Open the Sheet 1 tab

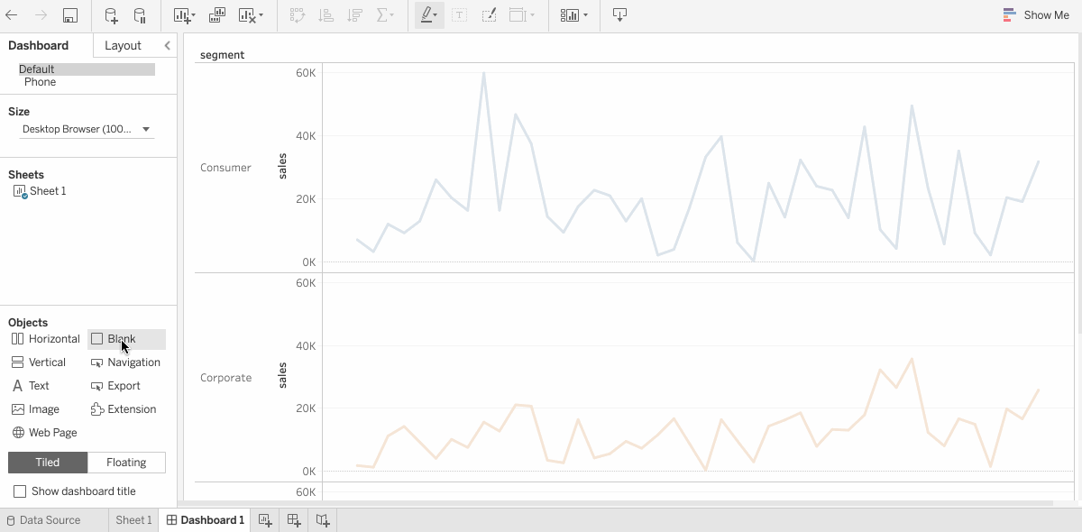133,520
